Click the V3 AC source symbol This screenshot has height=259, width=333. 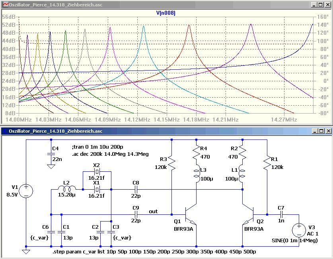[x=299, y=230]
